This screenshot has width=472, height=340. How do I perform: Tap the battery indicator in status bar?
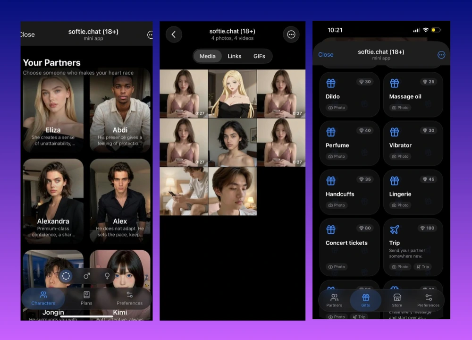[436, 30]
